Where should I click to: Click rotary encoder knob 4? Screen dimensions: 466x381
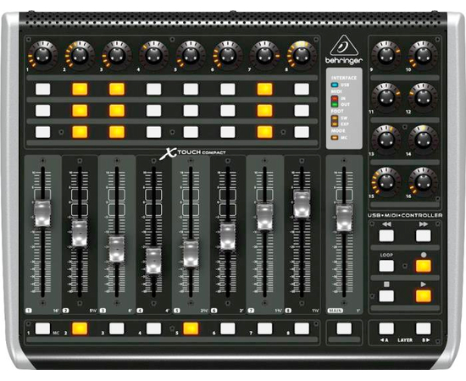tap(154, 55)
